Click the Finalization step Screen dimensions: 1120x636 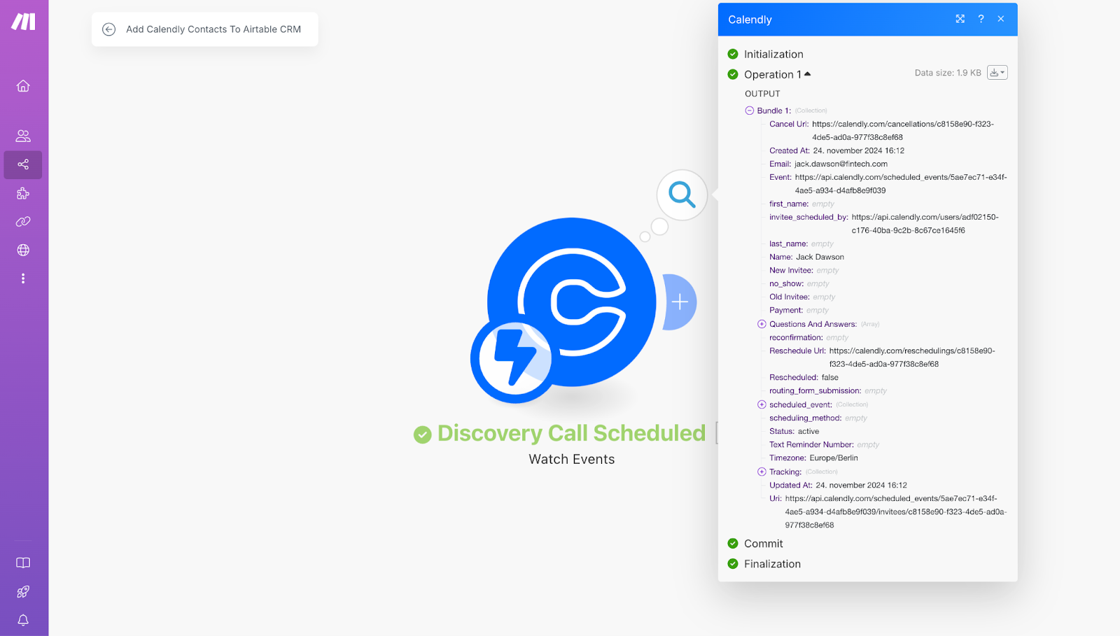point(772,564)
